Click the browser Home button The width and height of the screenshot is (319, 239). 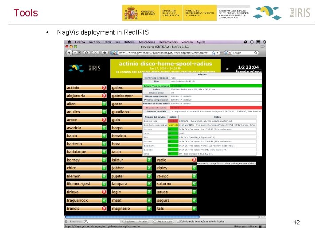(105, 53)
